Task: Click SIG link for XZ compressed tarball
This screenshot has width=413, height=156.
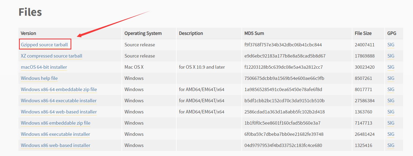Action: [x=391, y=56]
